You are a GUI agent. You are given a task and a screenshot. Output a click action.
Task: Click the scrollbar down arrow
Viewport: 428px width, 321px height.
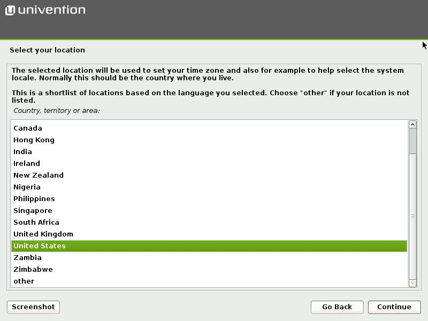(x=412, y=282)
